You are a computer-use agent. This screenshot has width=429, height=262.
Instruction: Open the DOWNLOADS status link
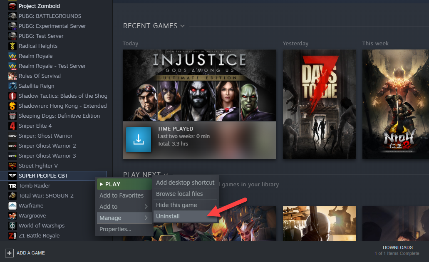(397, 247)
